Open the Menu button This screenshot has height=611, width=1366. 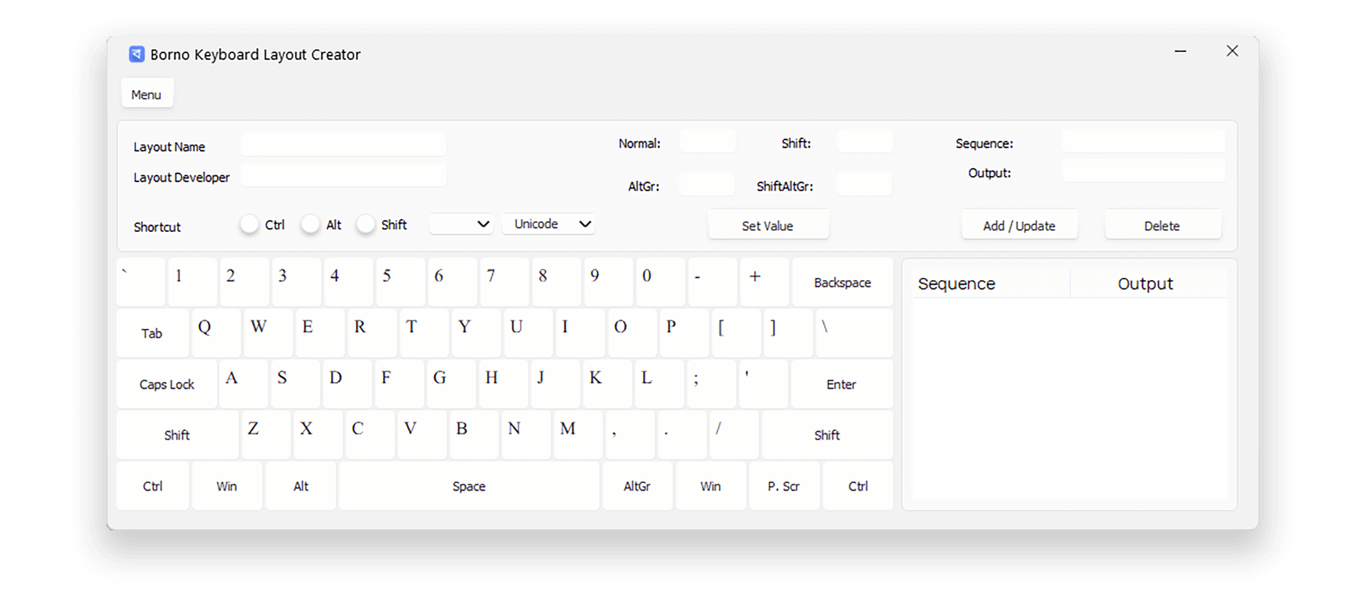(x=147, y=94)
